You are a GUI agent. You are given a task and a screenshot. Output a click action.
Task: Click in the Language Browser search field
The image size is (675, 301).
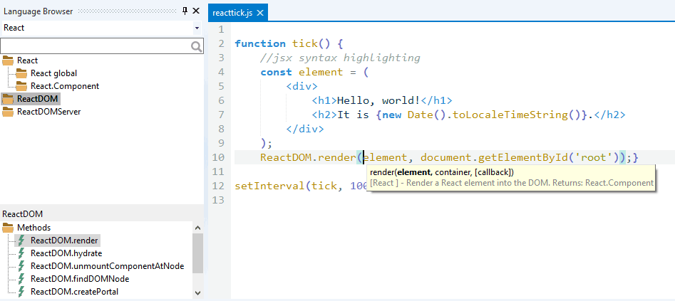(x=95, y=46)
